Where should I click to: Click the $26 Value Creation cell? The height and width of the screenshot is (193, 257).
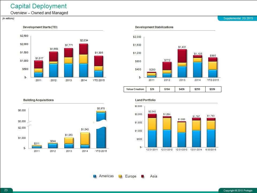(153, 89)
